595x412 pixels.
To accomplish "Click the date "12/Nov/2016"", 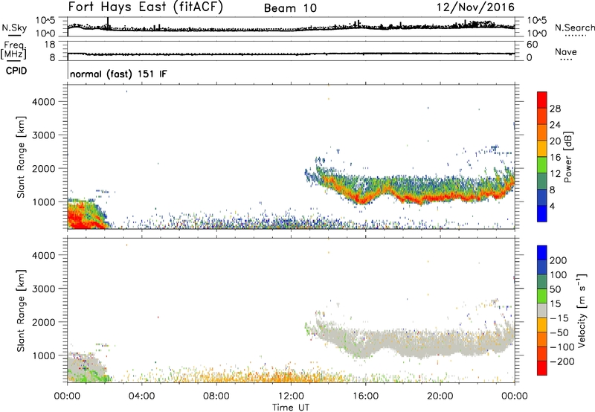I will (x=475, y=7).
